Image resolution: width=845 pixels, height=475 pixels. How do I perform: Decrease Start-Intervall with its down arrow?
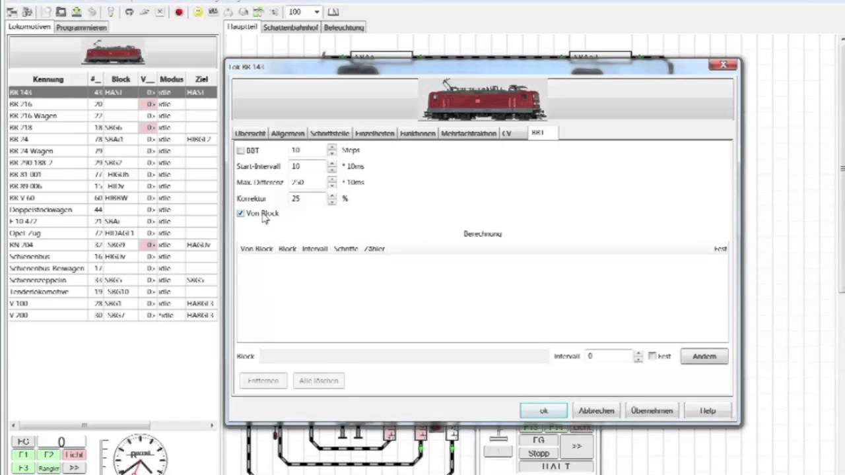point(331,170)
